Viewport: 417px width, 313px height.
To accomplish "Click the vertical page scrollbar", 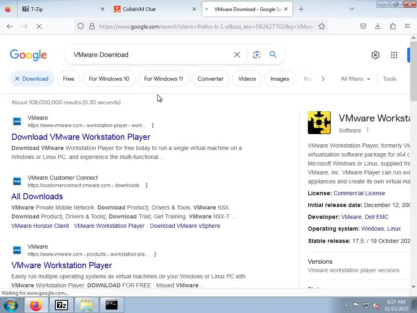I will (414, 72).
